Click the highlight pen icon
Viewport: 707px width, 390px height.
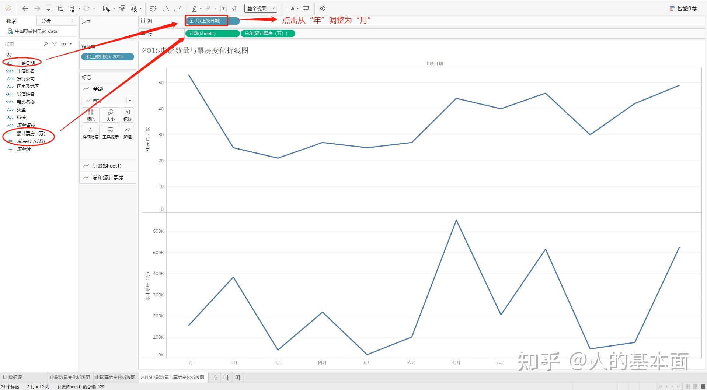point(194,8)
